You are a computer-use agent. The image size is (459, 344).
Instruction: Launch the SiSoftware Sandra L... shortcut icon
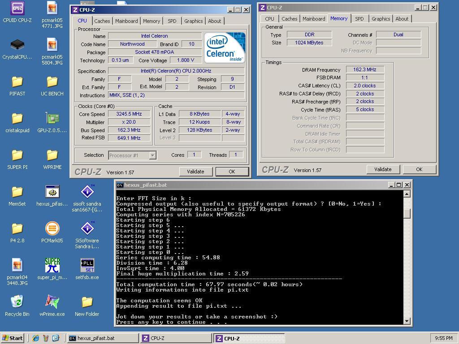pyautogui.click(x=87, y=235)
